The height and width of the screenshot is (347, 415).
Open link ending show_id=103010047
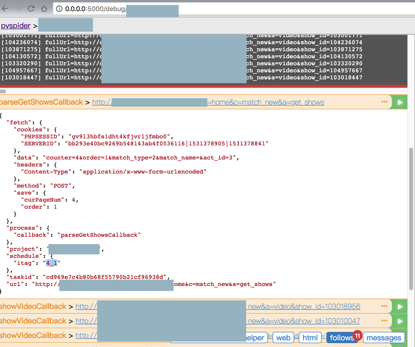(217, 321)
